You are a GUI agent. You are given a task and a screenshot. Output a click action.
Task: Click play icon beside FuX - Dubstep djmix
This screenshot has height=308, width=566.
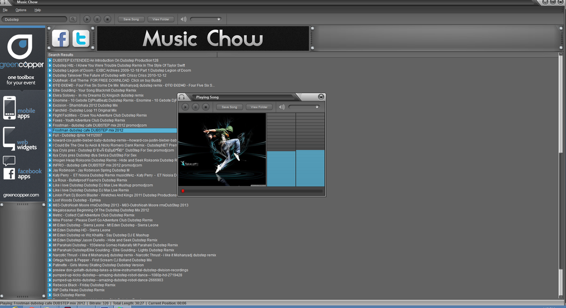(50, 135)
